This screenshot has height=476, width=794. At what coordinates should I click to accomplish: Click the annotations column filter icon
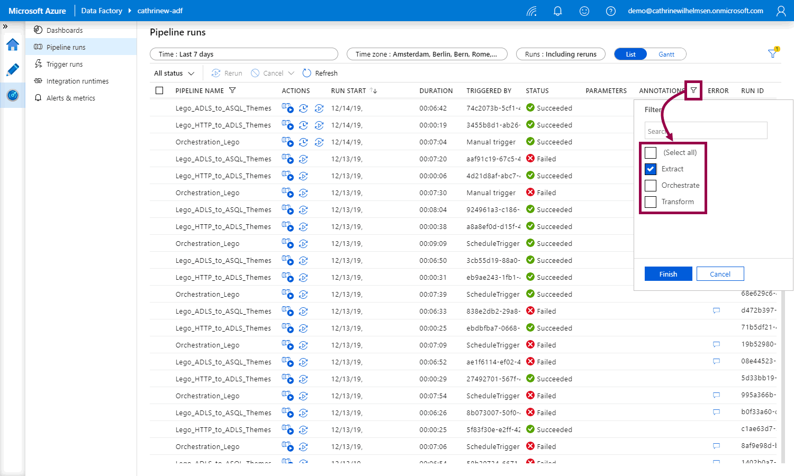tap(693, 90)
